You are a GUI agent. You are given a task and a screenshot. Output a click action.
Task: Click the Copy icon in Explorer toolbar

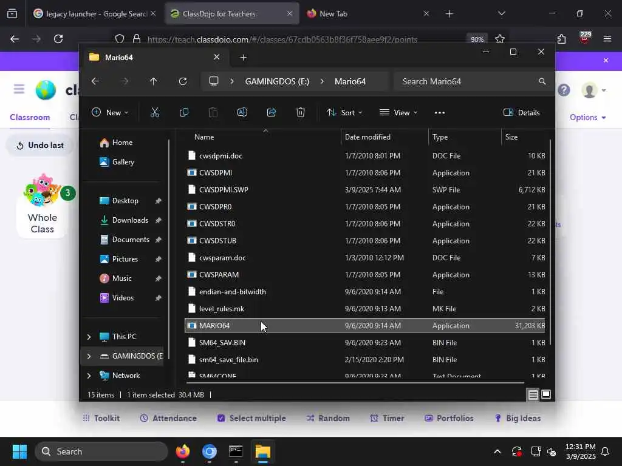click(x=183, y=112)
